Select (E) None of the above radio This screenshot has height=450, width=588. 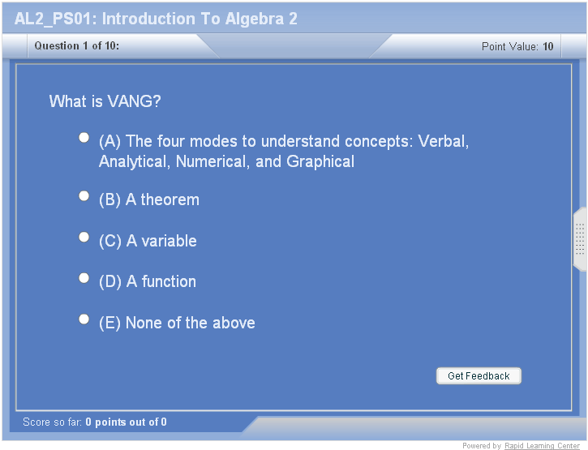click(x=84, y=319)
